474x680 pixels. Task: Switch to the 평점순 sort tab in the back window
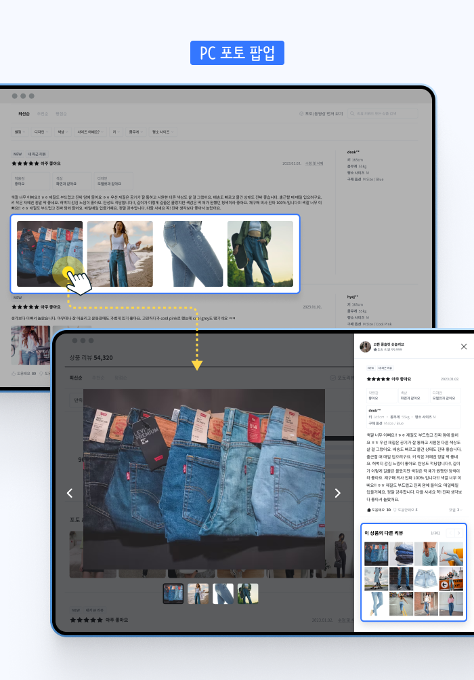click(x=61, y=114)
